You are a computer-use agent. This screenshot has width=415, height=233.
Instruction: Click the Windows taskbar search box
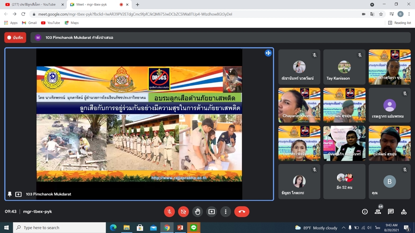tap(60, 227)
